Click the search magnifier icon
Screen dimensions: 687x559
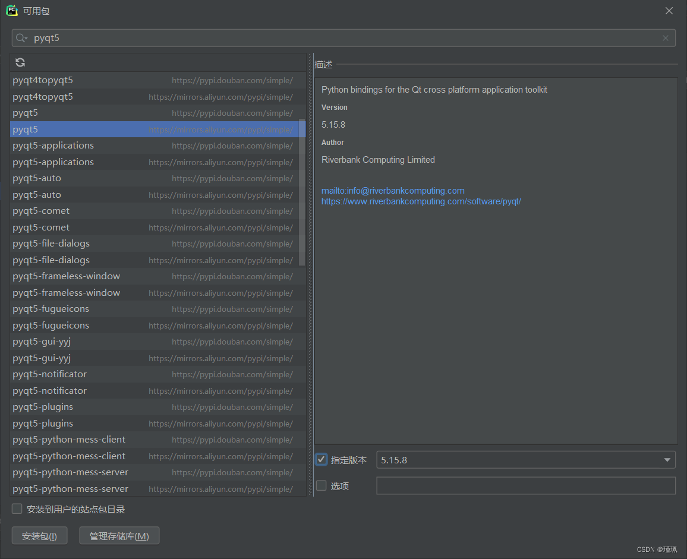(21, 38)
